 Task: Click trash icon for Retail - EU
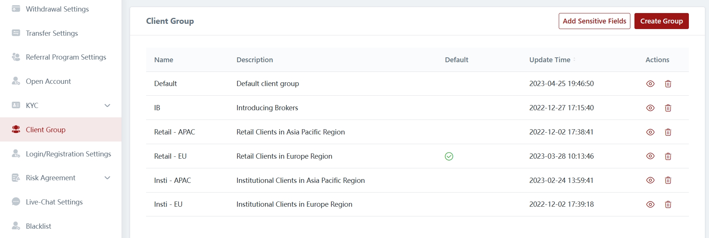tap(668, 156)
